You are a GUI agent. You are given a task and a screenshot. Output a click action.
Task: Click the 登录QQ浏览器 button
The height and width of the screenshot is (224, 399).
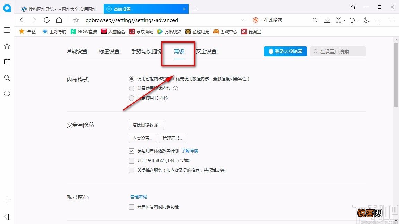tap(285, 51)
